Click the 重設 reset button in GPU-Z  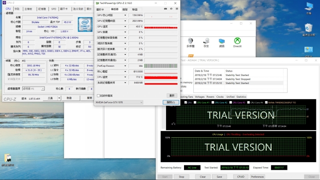click(172, 96)
